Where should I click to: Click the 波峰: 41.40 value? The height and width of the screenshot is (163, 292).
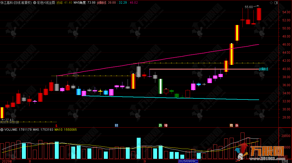tap(64, 3)
